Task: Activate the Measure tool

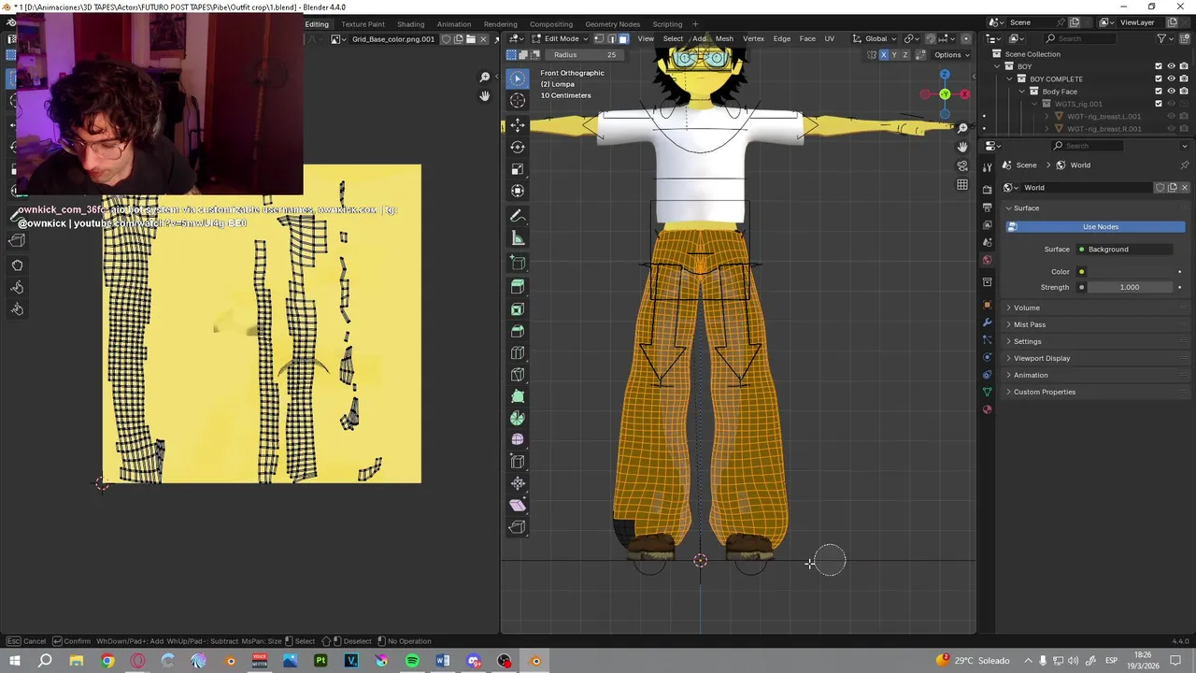Action: coord(518,238)
